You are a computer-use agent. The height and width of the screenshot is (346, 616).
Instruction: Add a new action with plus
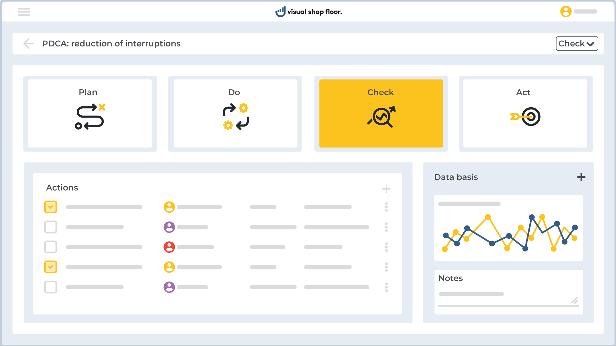pyautogui.click(x=386, y=189)
